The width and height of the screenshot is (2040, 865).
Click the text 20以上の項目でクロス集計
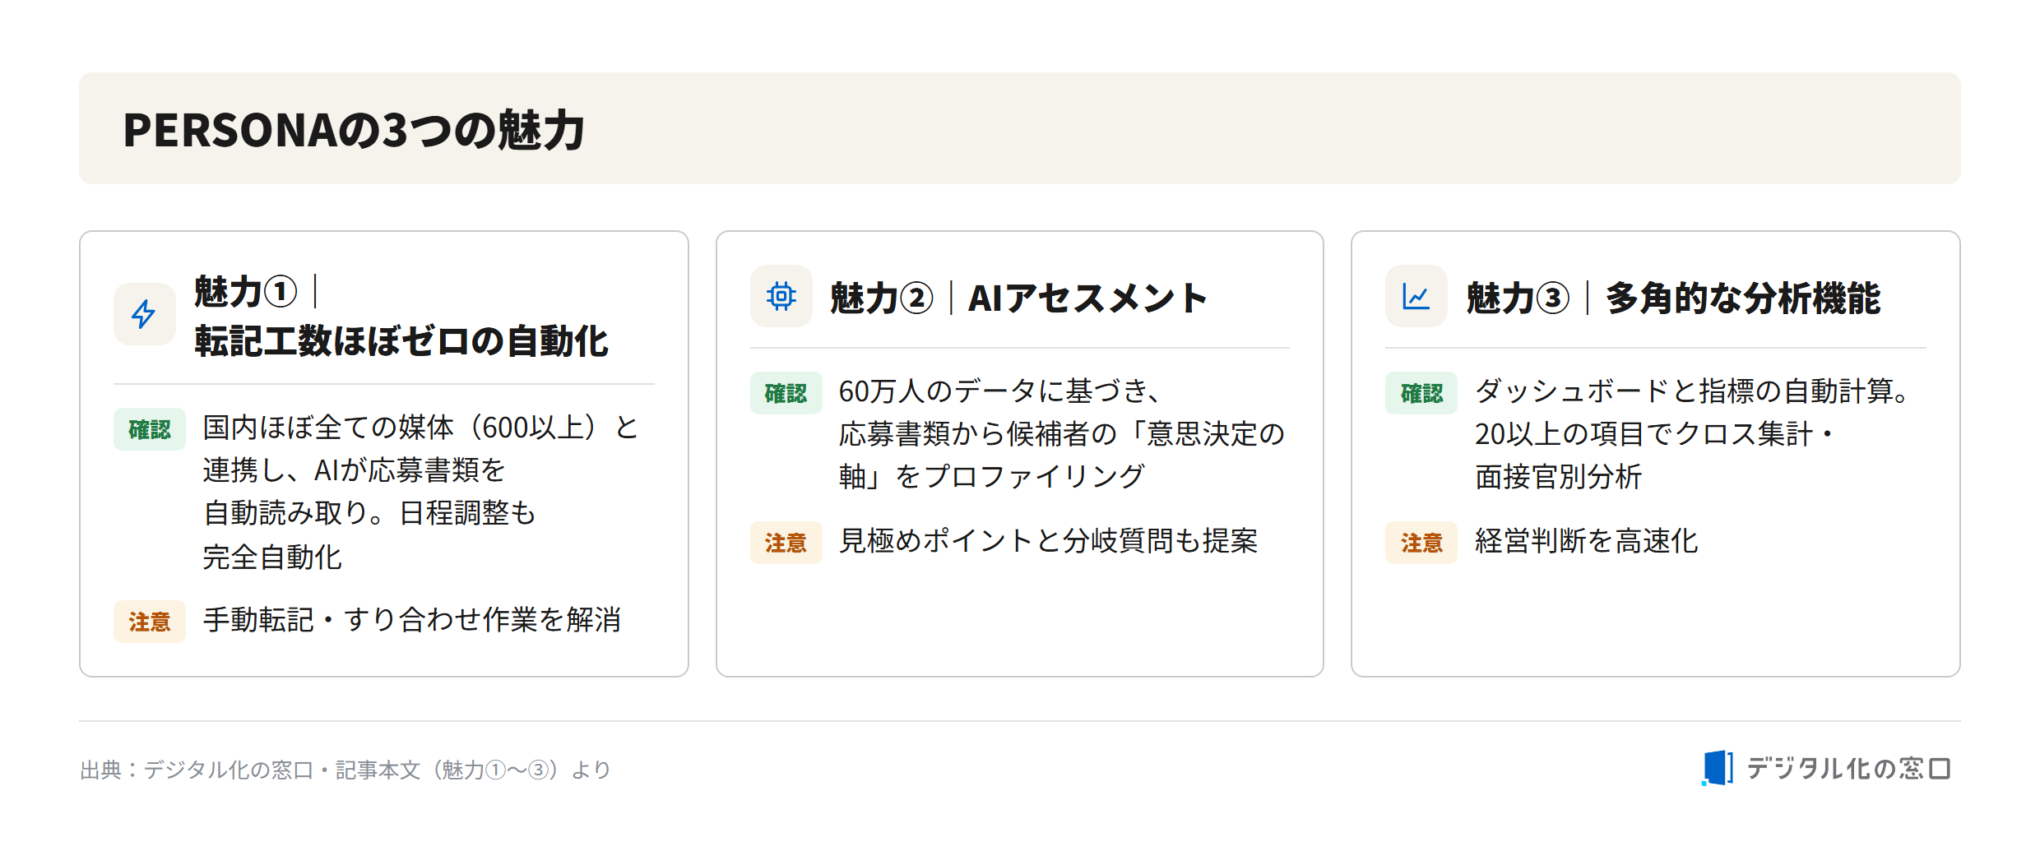(x=1644, y=434)
